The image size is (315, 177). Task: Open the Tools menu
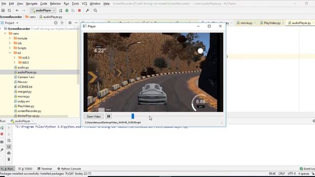[75, 3]
